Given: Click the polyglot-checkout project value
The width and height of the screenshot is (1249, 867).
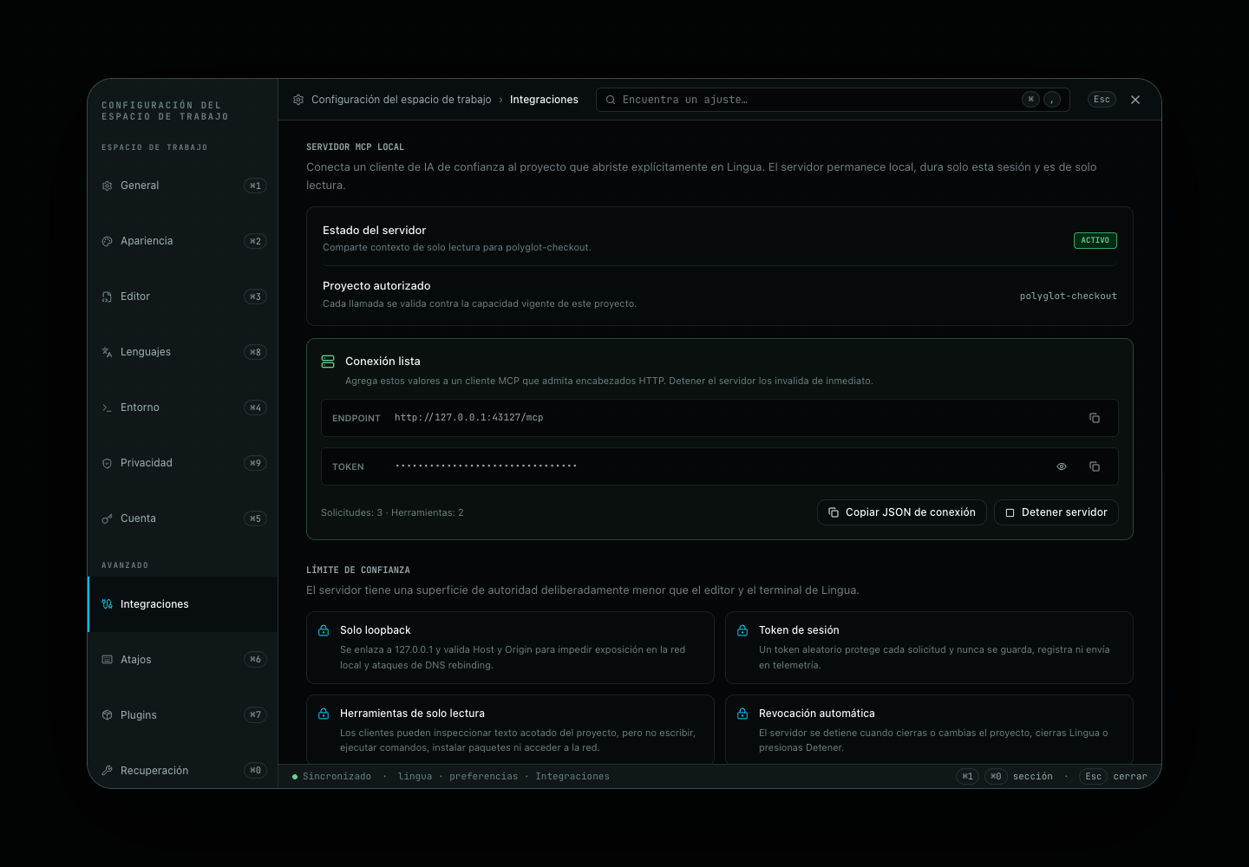Looking at the screenshot, I should pyautogui.click(x=1069, y=297).
